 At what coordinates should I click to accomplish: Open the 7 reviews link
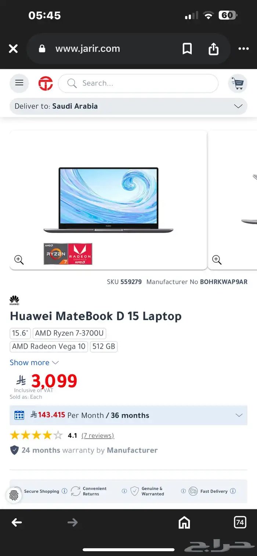98,436
